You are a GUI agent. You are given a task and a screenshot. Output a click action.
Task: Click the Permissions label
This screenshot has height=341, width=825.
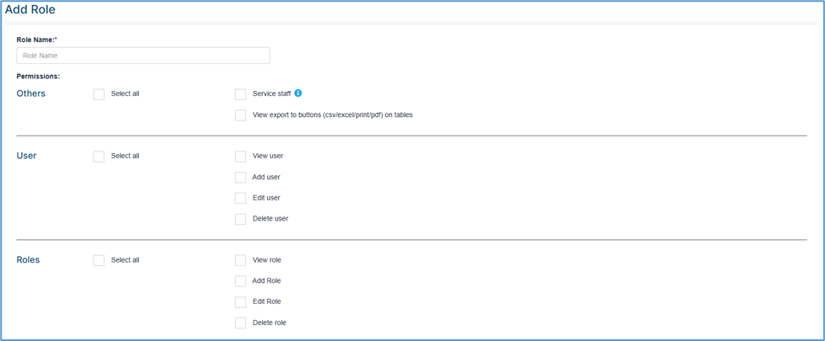point(39,76)
